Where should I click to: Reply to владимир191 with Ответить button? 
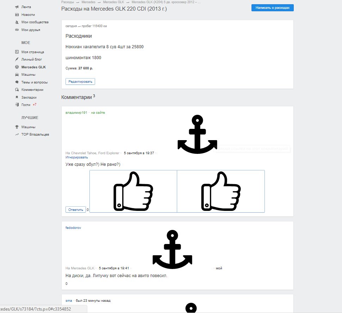(x=76, y=210)
